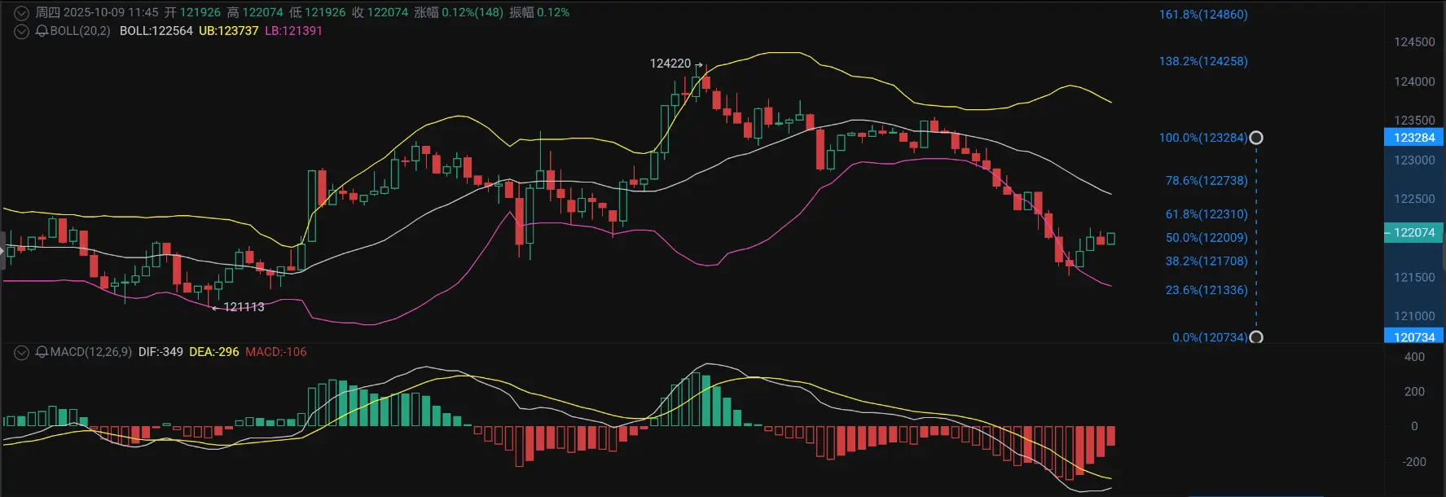Click the 涨幅 0.12%(148) change value

(459, 13)
